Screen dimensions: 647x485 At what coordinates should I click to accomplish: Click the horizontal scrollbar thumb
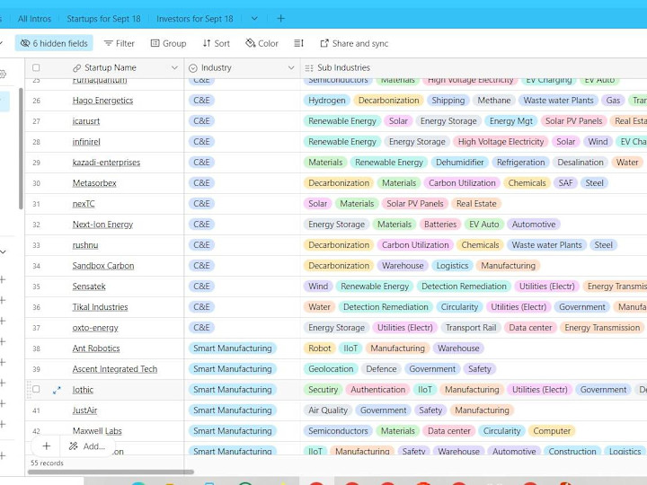(x=111, y=472)
